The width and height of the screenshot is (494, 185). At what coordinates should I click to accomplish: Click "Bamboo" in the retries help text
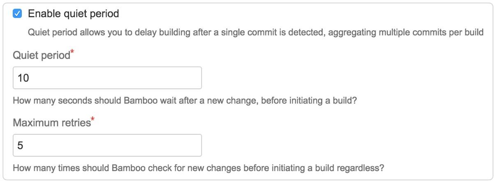pos(132,168)
